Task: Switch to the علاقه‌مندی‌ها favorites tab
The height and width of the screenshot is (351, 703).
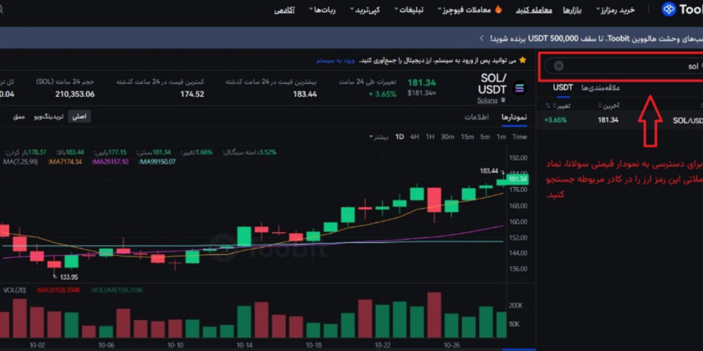Action: (x=600, y=88)
